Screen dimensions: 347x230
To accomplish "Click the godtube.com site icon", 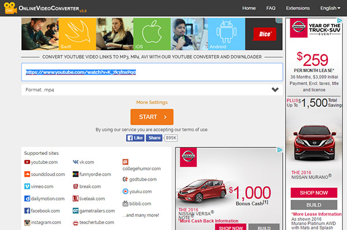I will point(125,179).
